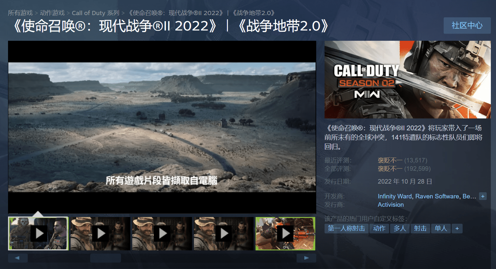Click the 《战争地带2.0》 breadcrumb text

[254, 13]
